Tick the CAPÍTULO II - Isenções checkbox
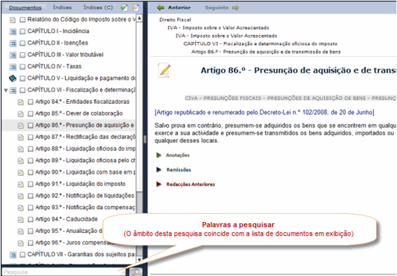The image size is (397, 276). tap(22, 43)
